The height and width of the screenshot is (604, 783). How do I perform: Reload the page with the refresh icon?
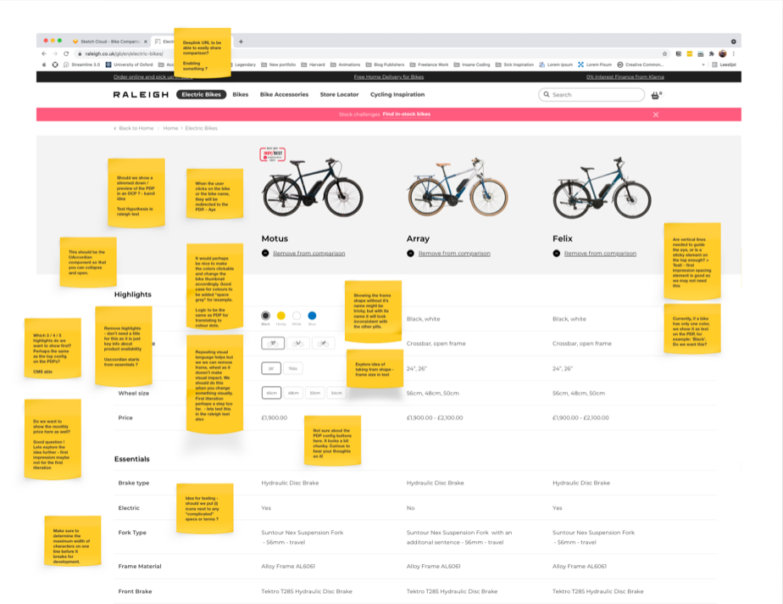pyautogui.click(x=66, y=53)
